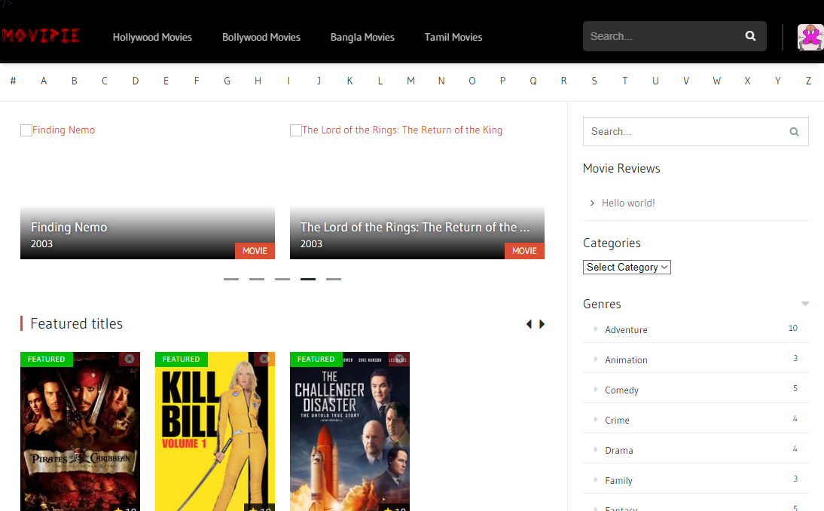Viewport: 824px width, 511px height.
Task: Filter titles by letter P
Action: click(x=502, y=81)
